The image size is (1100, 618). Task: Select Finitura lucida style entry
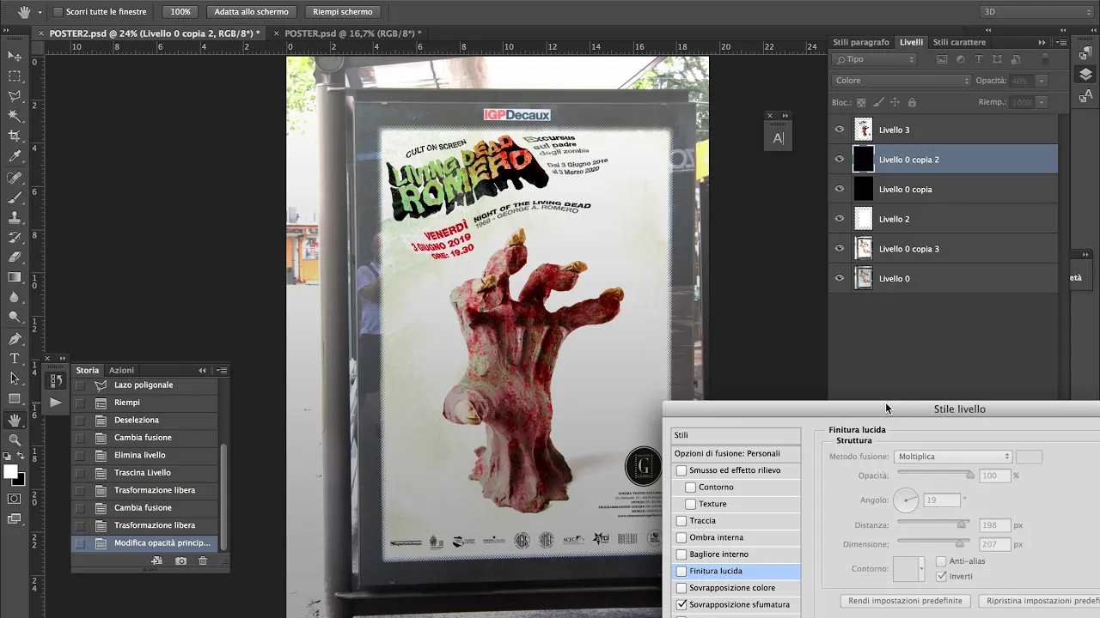734,571
